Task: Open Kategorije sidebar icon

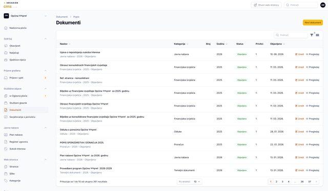Action: click(6, 181)
